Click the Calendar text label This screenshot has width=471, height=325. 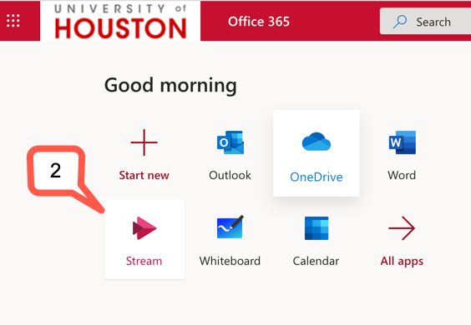click(316, 261)
